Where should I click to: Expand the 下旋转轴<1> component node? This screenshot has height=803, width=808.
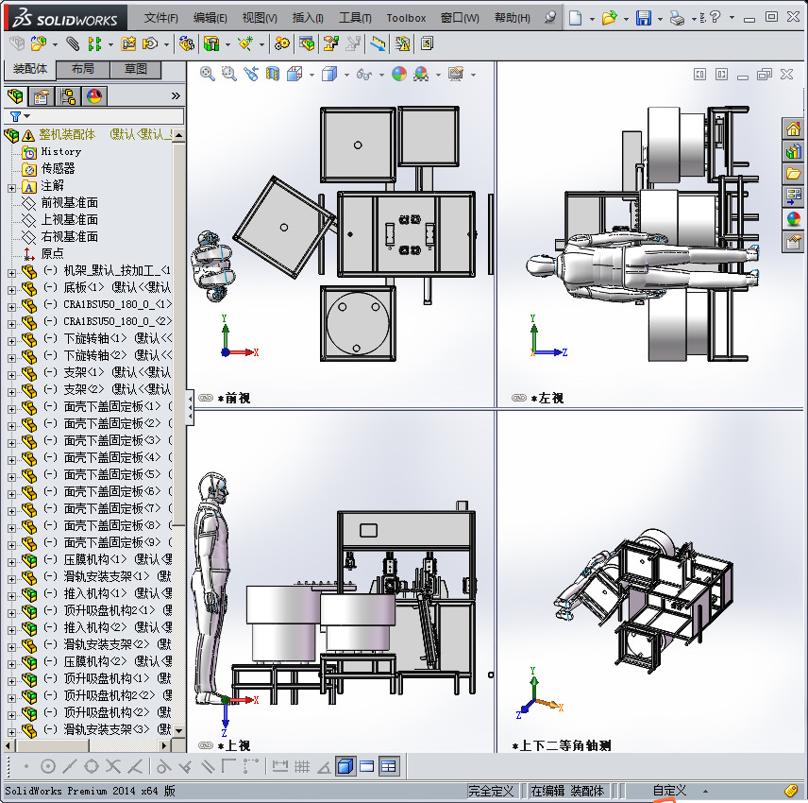11,341
